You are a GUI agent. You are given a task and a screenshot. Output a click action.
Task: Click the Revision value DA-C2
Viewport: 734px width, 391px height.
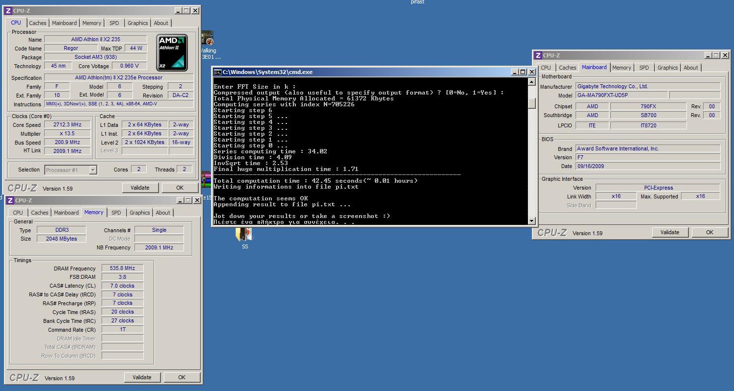pos(180,95)
